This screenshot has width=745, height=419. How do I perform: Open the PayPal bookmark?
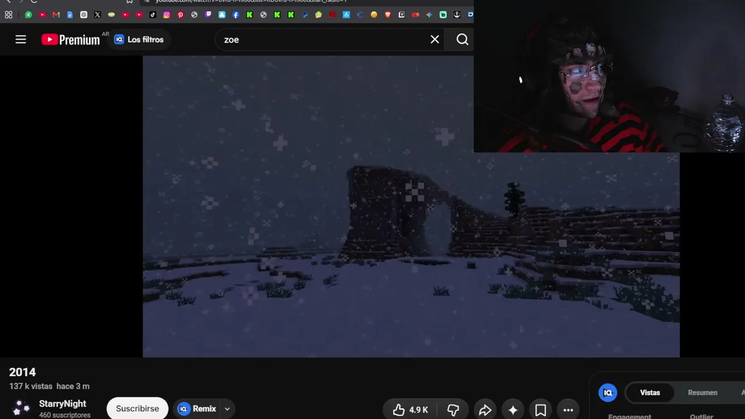click(x=305, y=15)
